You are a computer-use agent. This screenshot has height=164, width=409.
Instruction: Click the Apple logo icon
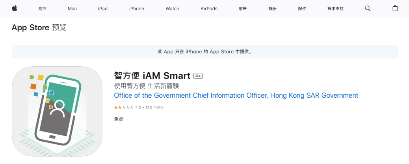pyautogui.click(x=15, y=8)
